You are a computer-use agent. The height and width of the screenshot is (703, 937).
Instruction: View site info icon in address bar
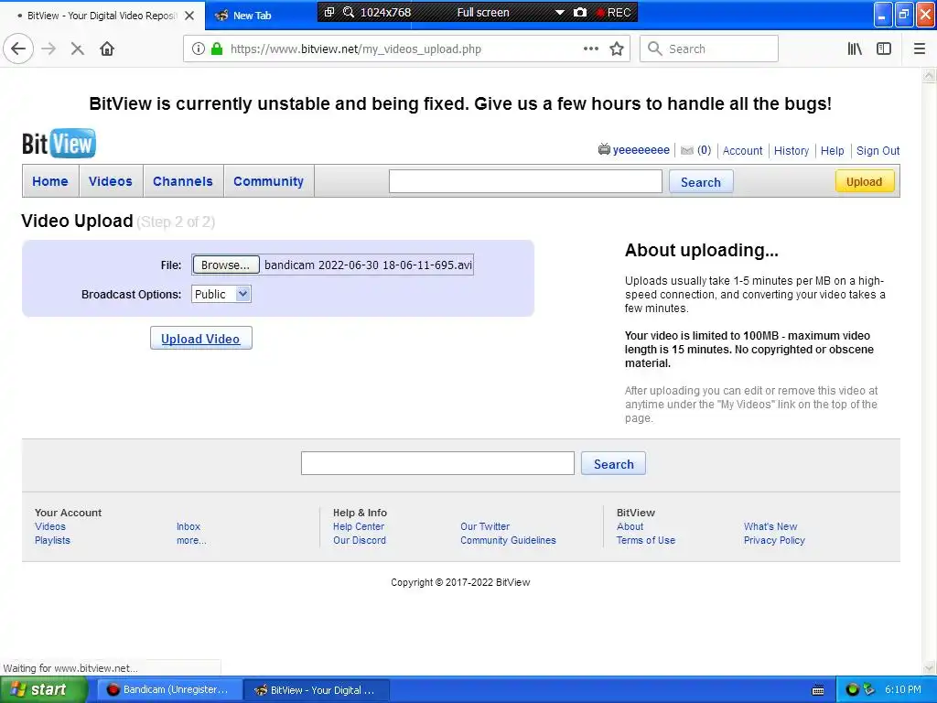(x=199, y=49)
